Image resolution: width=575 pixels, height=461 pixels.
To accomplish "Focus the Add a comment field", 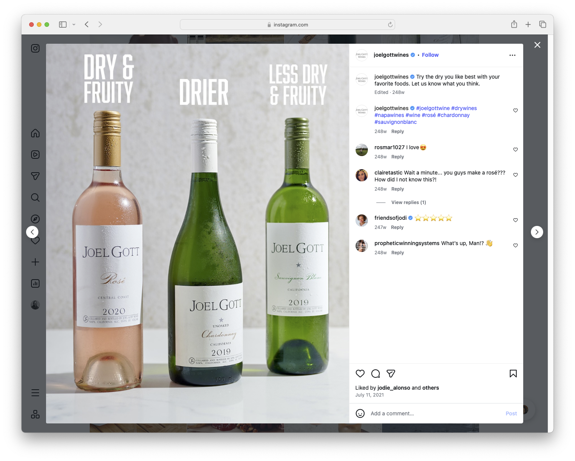I will coord(435,413).
